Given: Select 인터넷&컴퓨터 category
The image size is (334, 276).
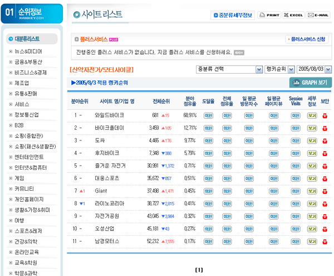Looking at the screenshot, I should tap(31, 168).
